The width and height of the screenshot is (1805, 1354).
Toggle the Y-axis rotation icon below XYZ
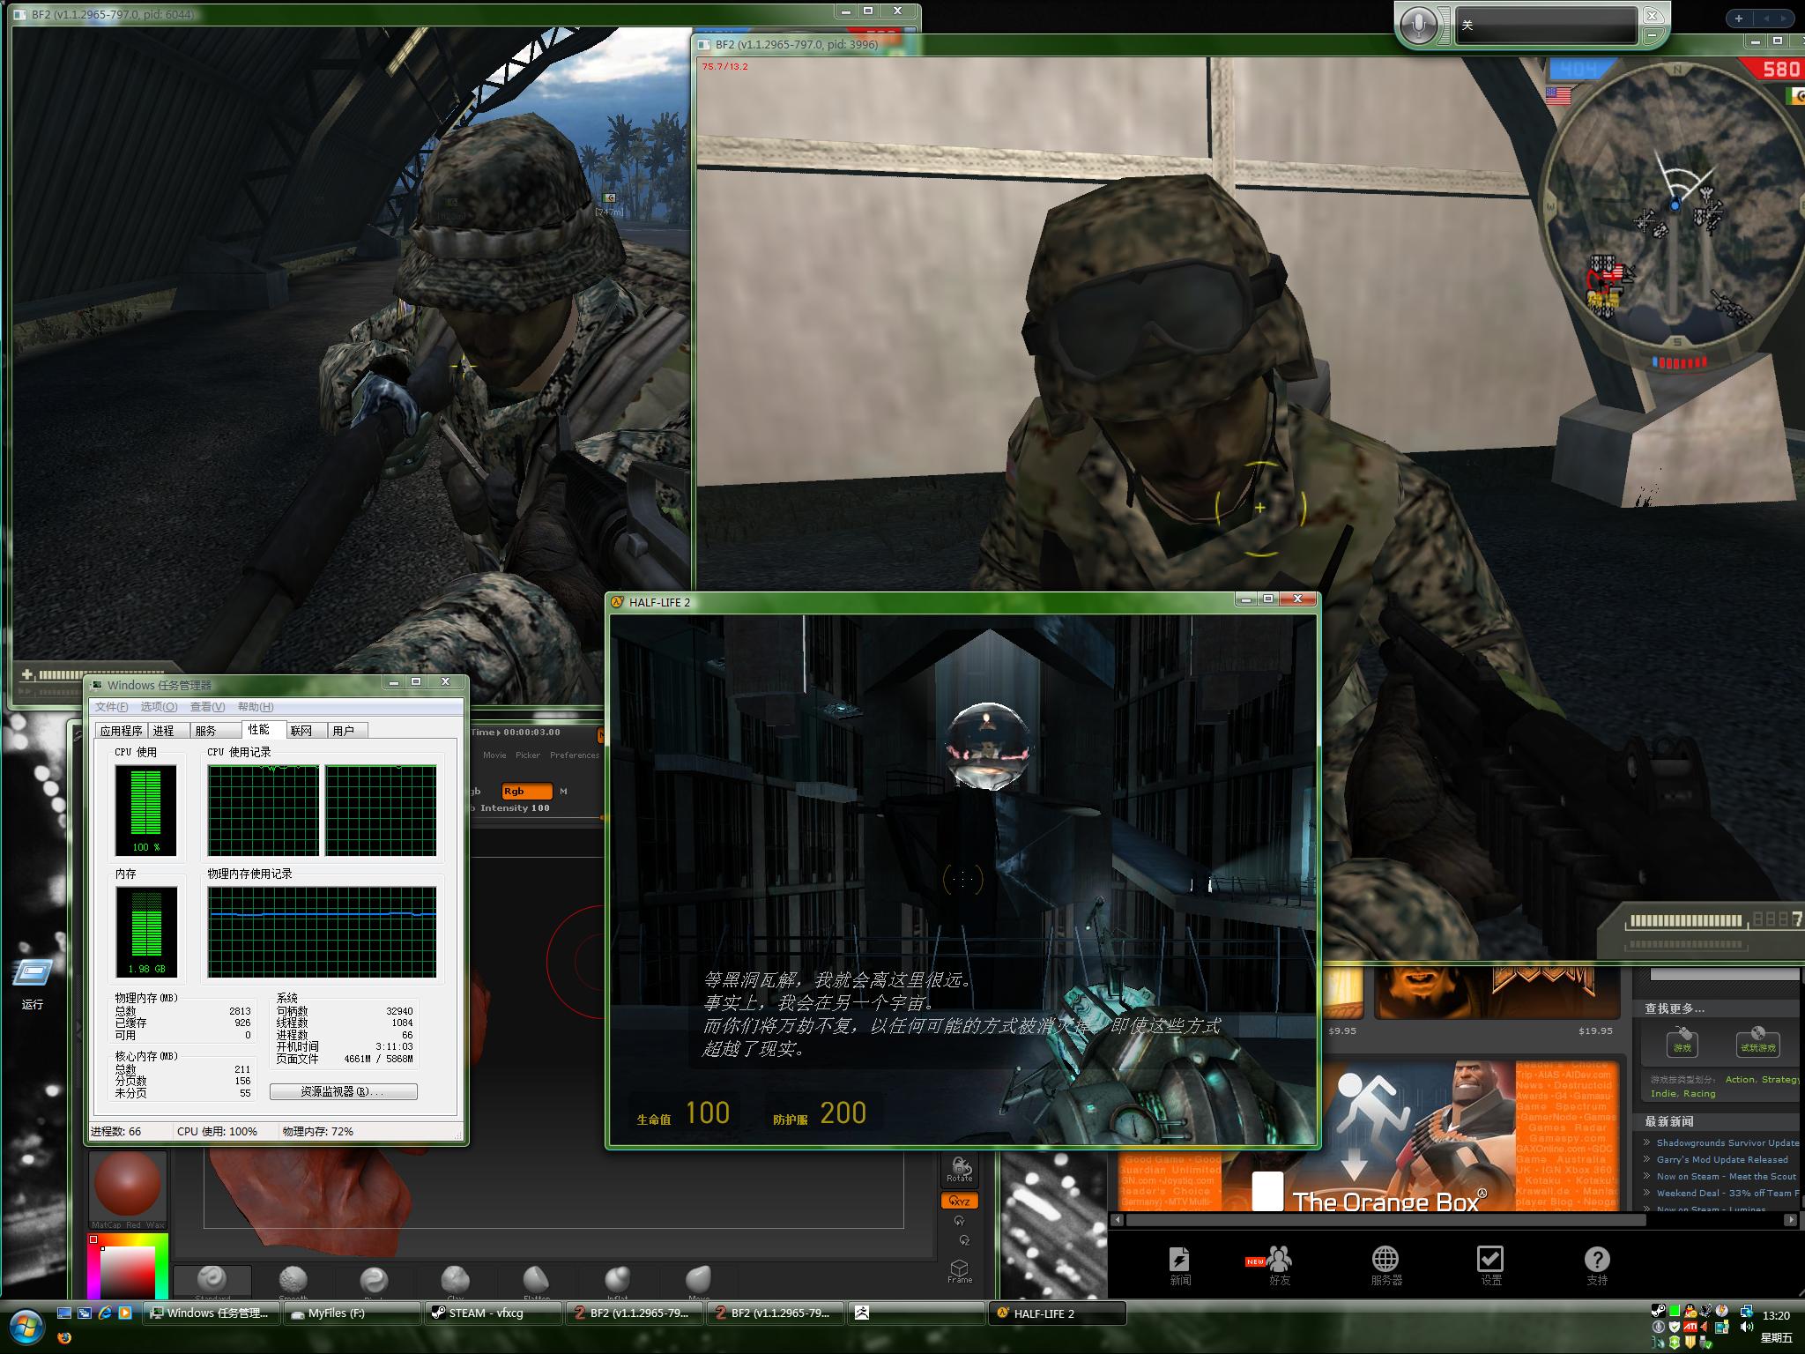(x=959, y=1221)
